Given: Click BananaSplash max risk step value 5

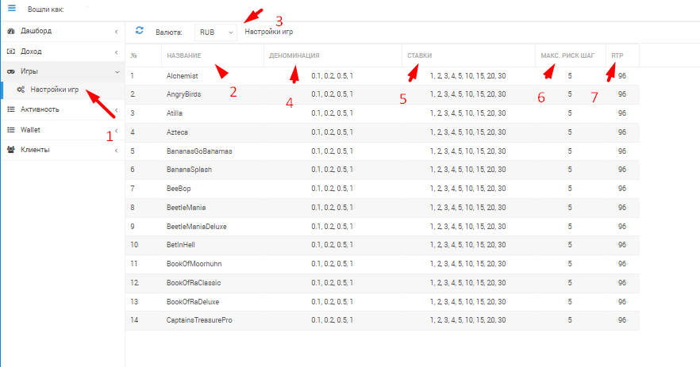Looking at the screenshot, I should [570, 170].
